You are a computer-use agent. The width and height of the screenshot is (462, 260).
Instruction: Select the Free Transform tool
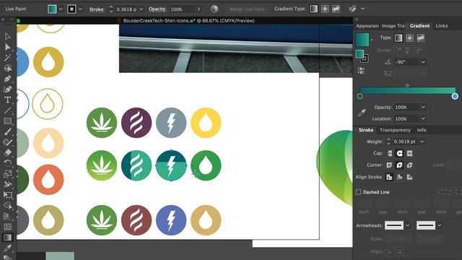[x=8, y=195]
